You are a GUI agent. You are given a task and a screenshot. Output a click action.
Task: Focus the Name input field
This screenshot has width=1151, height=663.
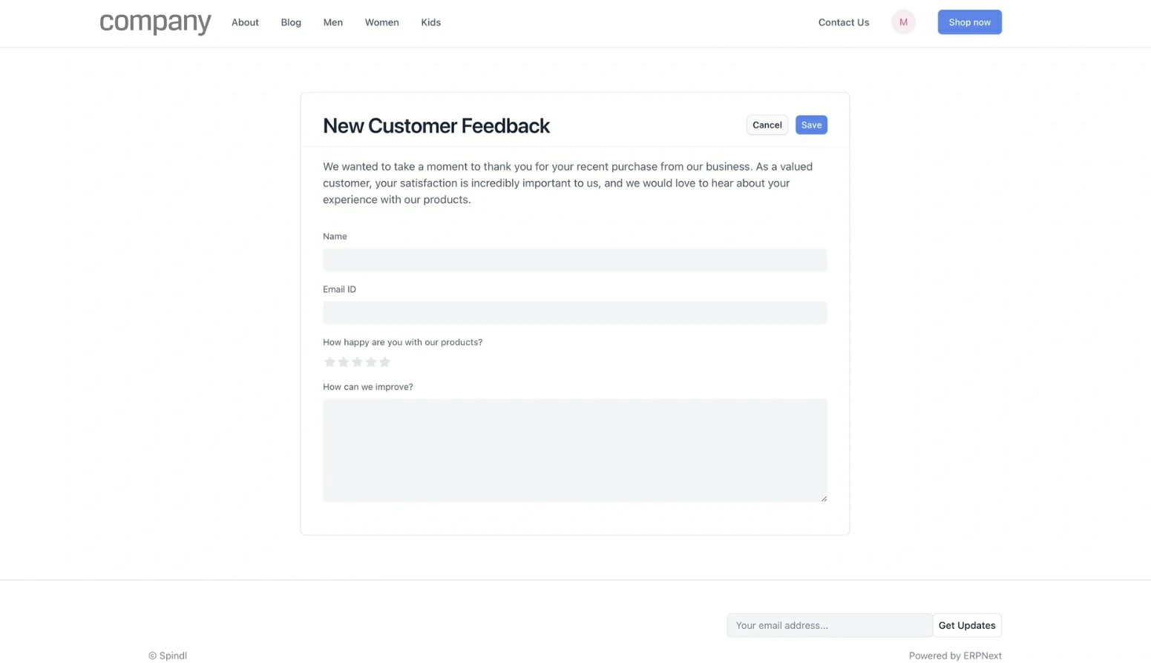tap(574, 260)
